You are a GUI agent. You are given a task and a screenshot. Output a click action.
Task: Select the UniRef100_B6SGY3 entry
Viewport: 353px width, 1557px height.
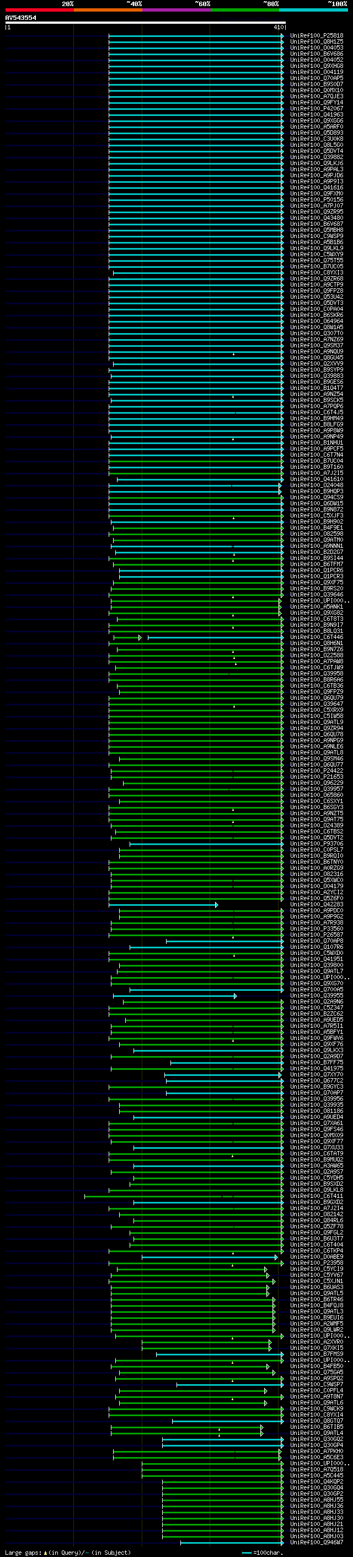click(317, 807)
